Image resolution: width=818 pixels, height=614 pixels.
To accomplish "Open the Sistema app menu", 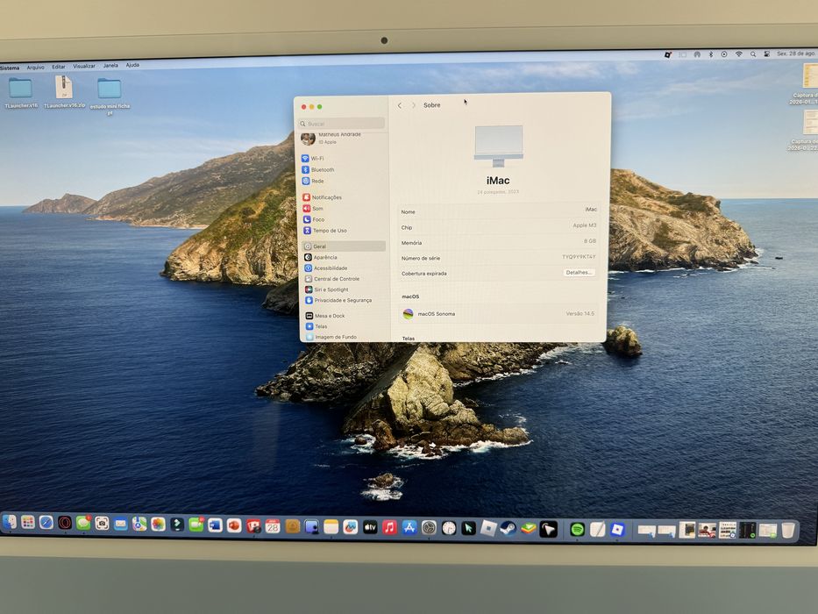I will coord(10,68).
